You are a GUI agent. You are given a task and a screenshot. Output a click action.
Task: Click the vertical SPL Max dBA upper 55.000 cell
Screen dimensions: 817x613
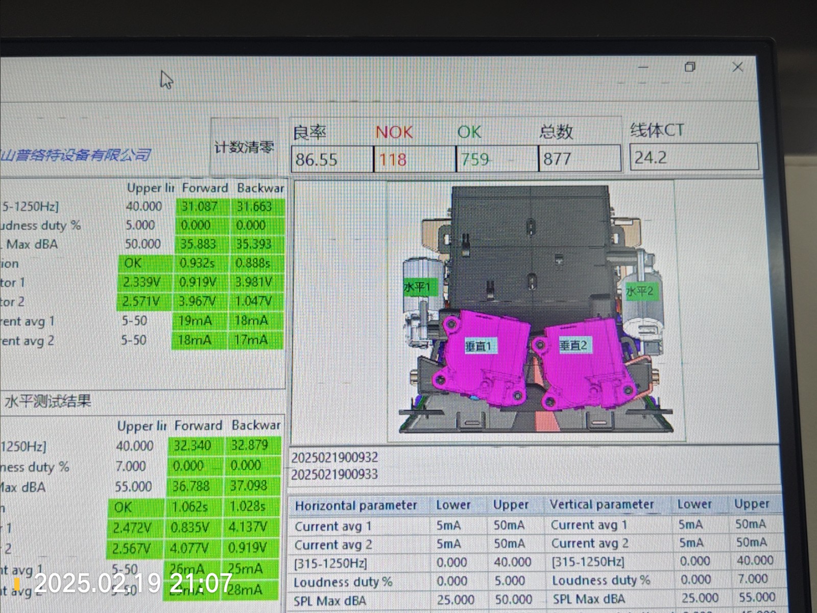click(757, 597)
